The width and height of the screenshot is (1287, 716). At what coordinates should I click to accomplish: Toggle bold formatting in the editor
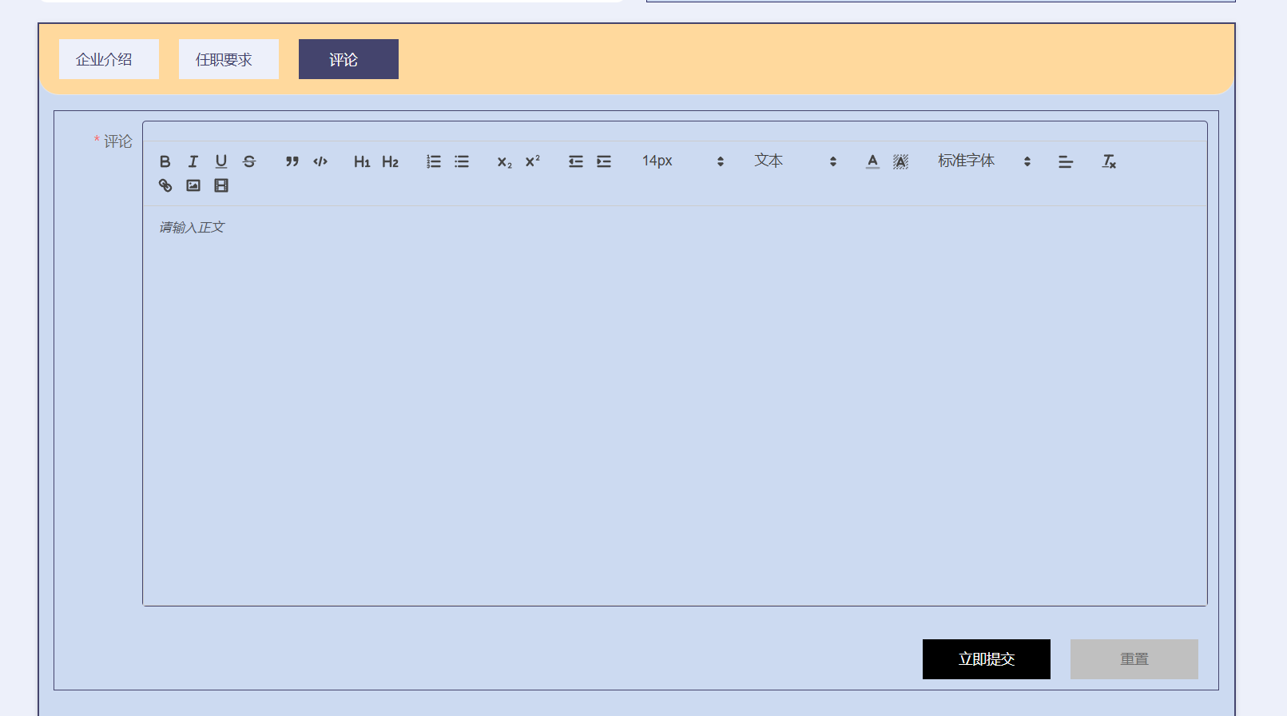pos(165,161)
